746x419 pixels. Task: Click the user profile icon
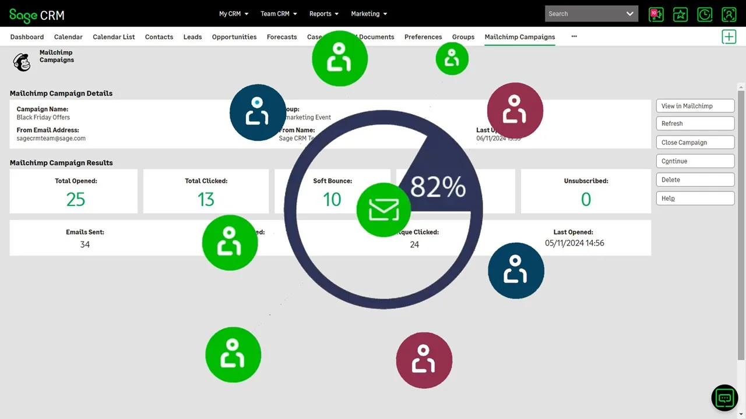(x=729, y=14)
